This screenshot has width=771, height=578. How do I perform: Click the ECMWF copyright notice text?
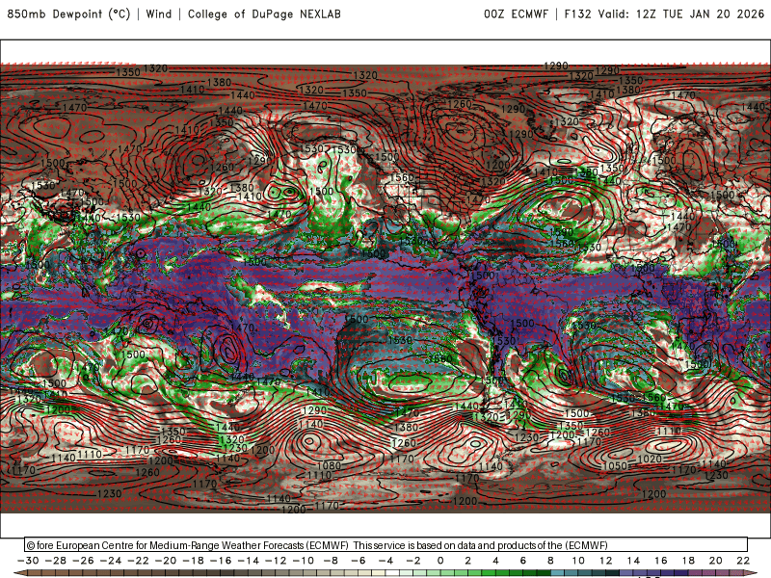point(317,545)
